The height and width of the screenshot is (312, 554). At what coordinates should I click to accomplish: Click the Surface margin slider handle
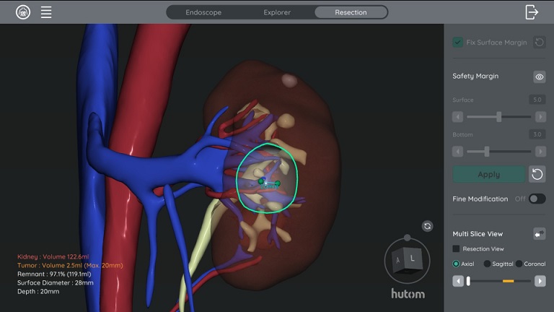click(498, 116)
